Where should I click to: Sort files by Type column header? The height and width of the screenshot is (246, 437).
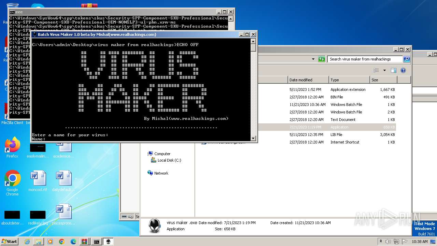[349, 80]
